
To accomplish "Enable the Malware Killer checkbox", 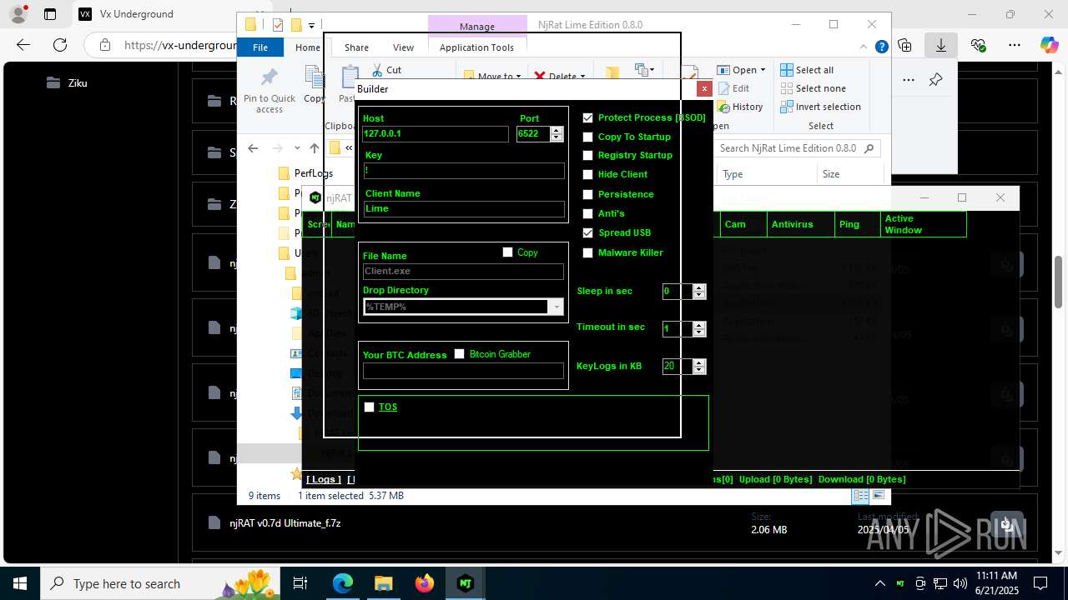I will point(588,252).
